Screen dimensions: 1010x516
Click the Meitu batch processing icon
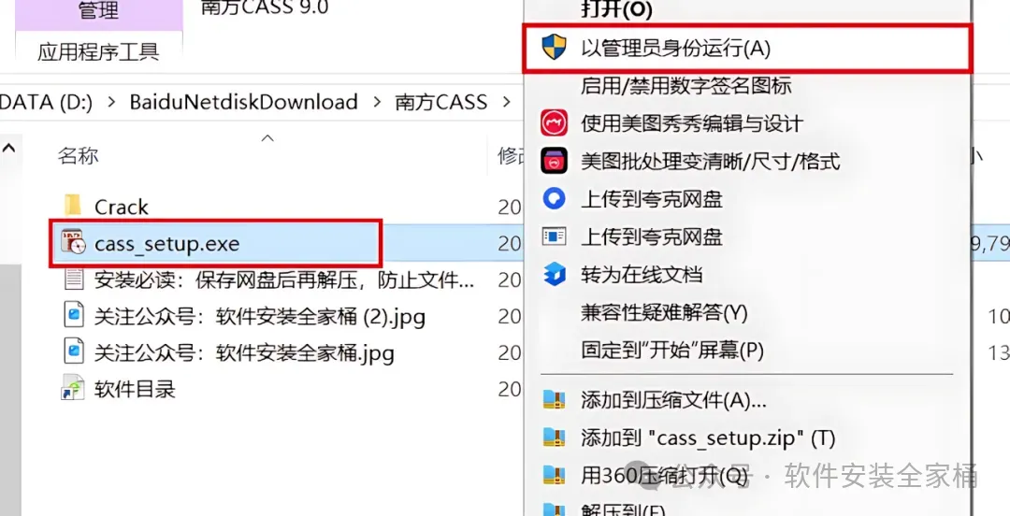[x=554, y=161]
